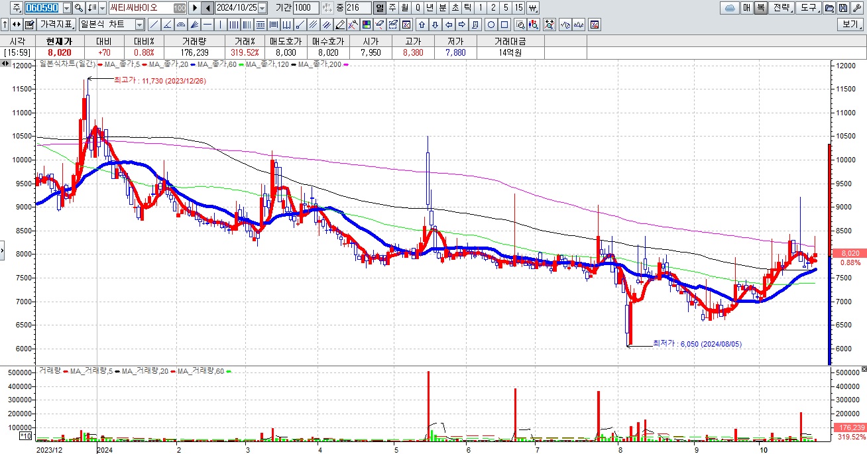Open the date 2024/10/25 dropdown arrow
867x454 pixels.
[x=262, y=8]
